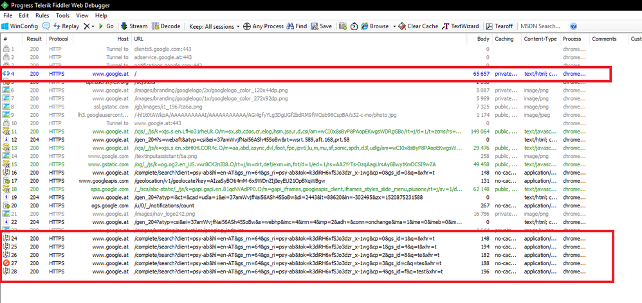
Task: Open the Rules menu
Action: (x=42, y=15)
